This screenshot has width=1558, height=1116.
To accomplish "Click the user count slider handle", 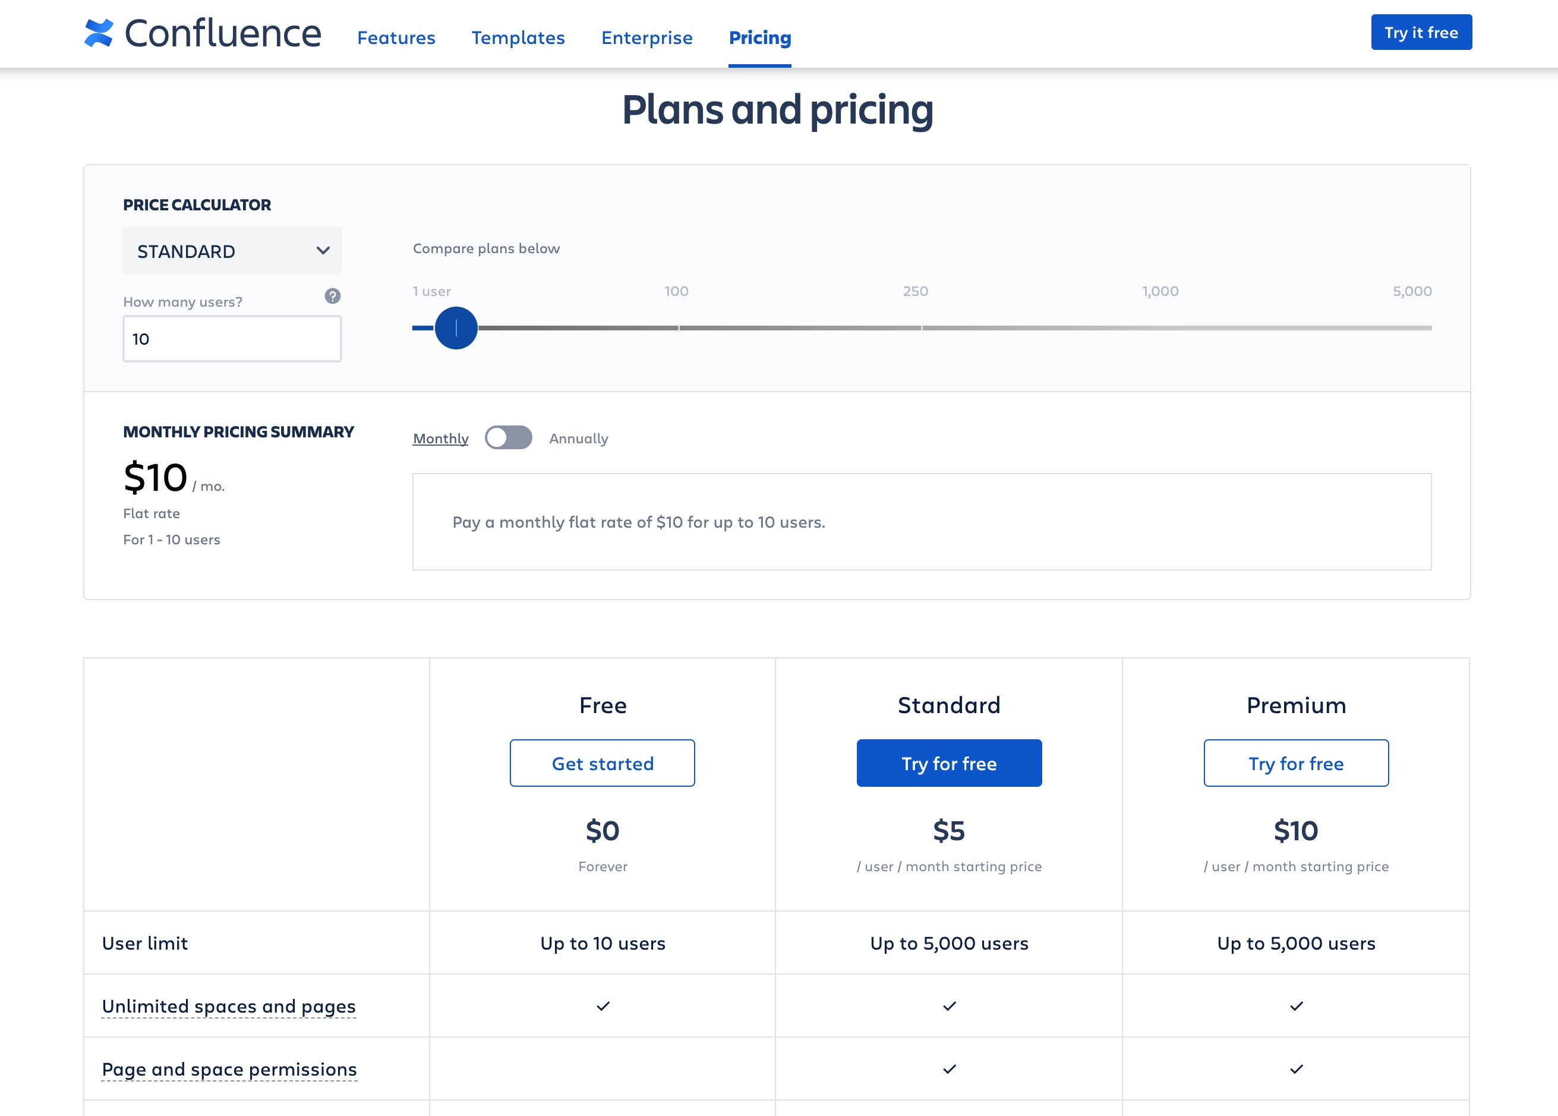I will tap(456, 328).
